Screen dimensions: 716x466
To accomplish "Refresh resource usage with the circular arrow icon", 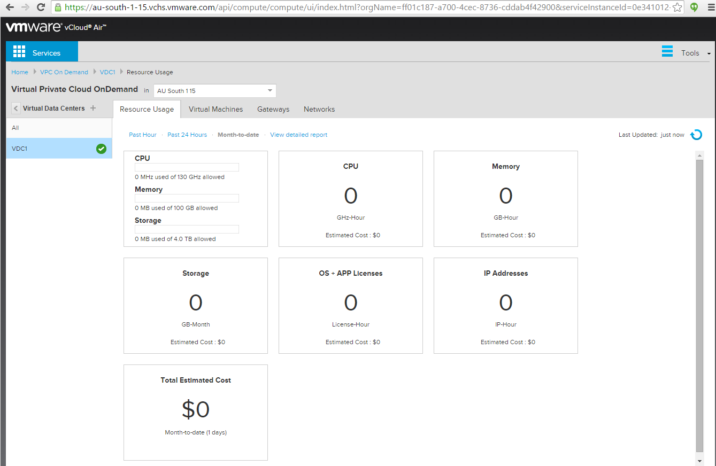I will tap(696, 135).
